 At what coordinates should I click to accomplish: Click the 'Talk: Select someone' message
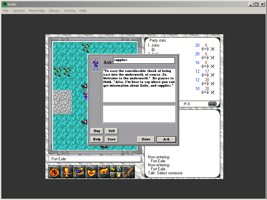point(165,173)
